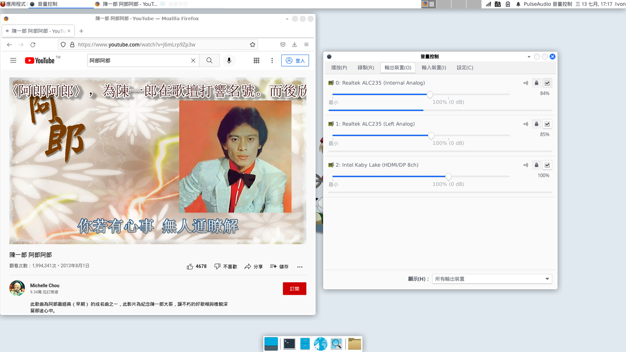Launch web browser globe in dock
Image resolution: width=626 pixels, height=352 pixels.
pos(321,344)
